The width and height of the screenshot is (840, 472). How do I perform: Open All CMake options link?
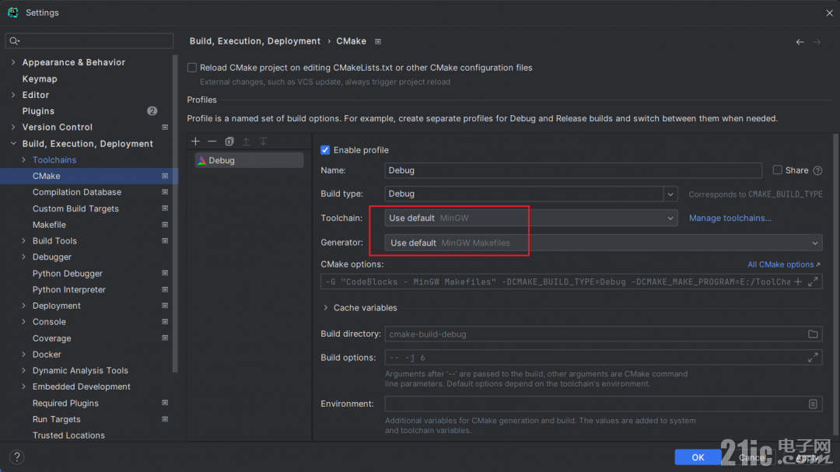pyautogui.click(x=784, y=264)
